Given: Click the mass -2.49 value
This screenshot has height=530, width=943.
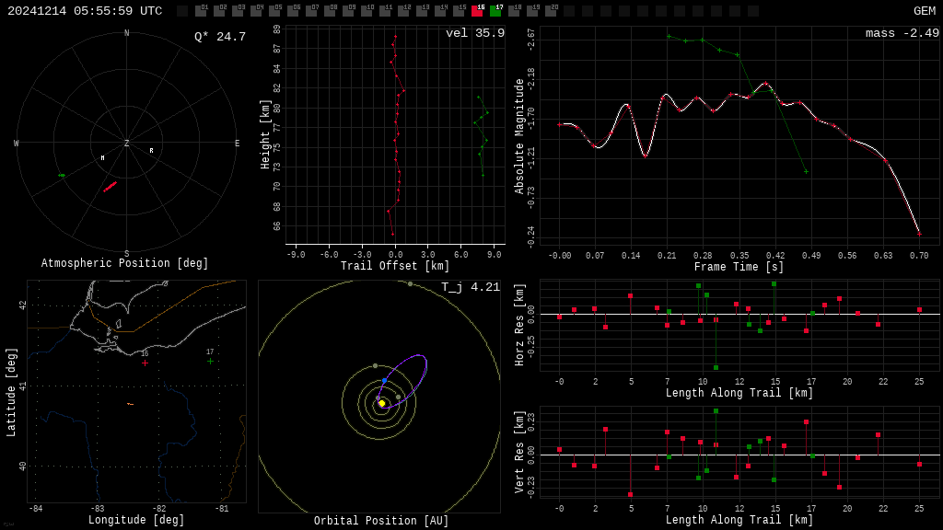Looking at the screenshot, I should [x=902, y=33].
